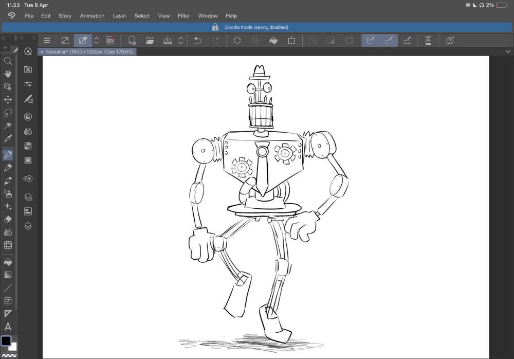Open the Tool Property sliders palette
Image resolution: width=514 pixels, height=359 pixels.
tap(28, 84)
